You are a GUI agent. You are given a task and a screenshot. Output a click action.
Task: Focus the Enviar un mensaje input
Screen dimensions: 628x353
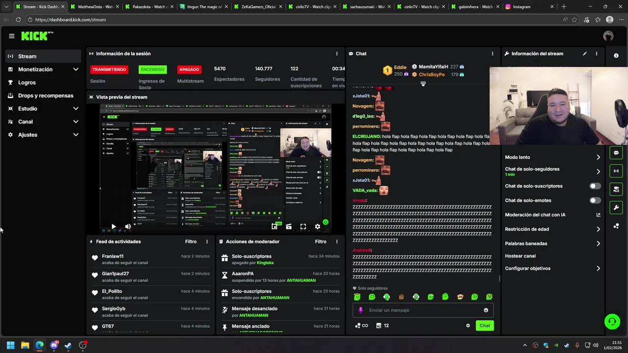click(423, 310)
